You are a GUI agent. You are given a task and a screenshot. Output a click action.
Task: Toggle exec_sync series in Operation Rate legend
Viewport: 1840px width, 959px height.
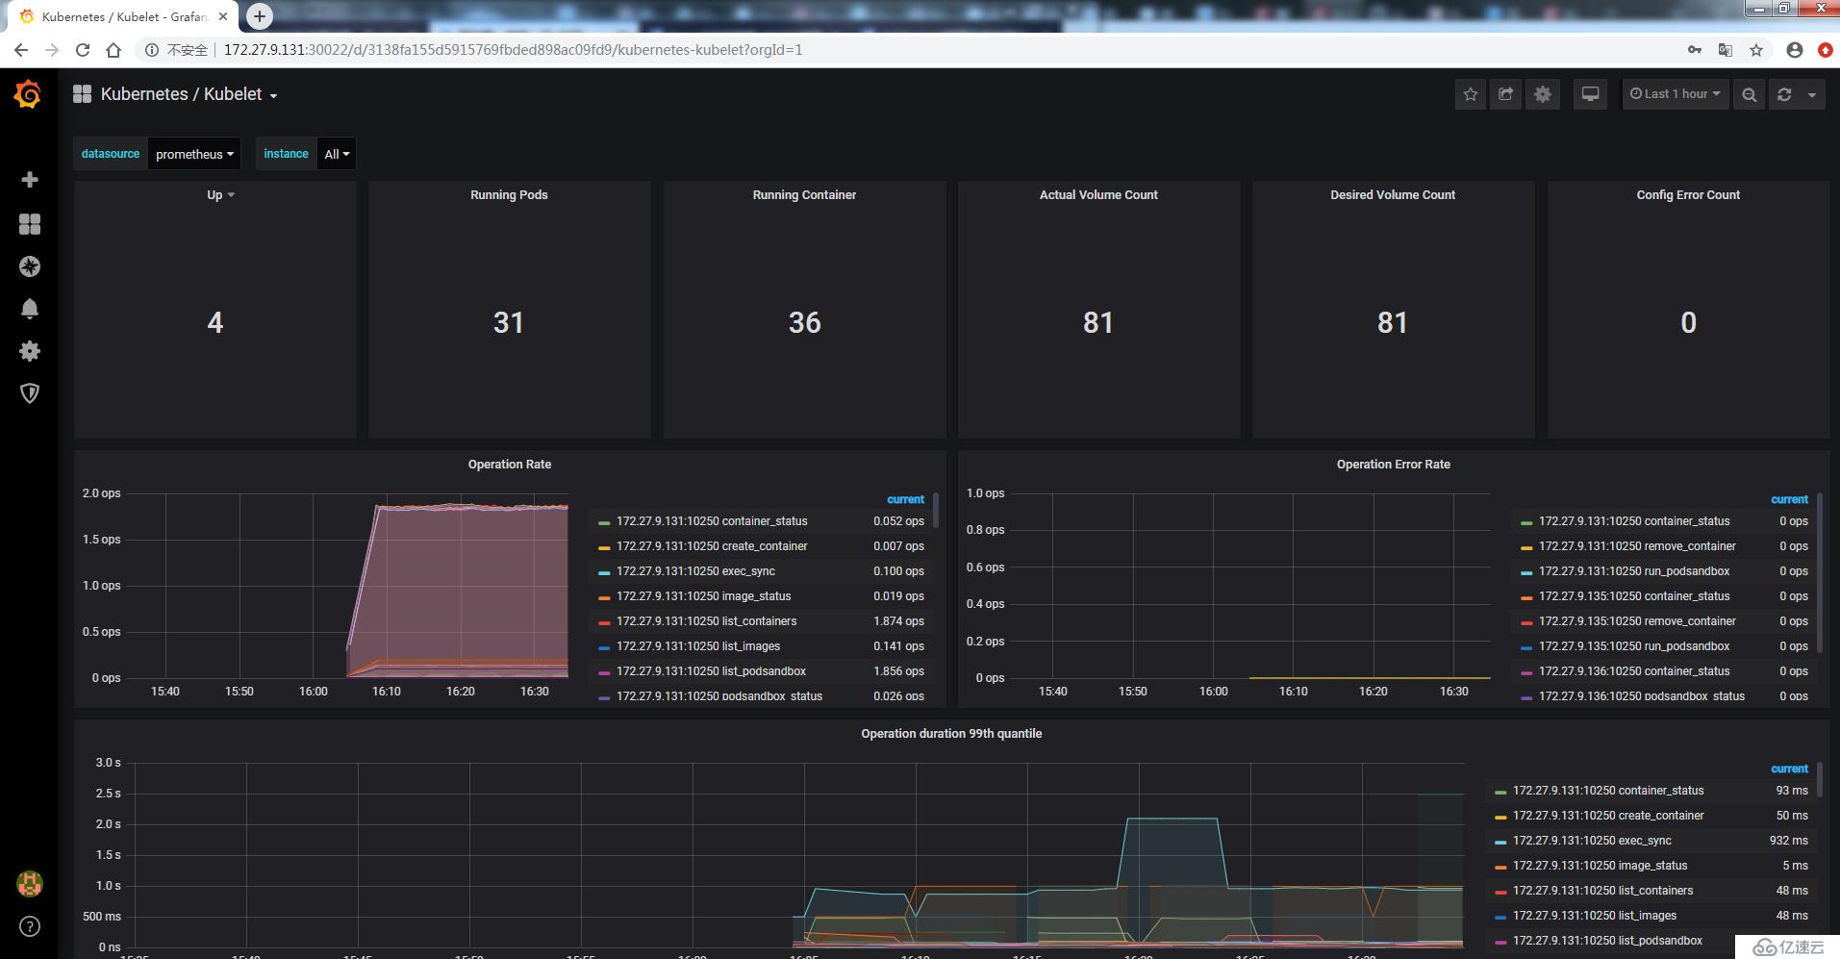pos(695,571)
